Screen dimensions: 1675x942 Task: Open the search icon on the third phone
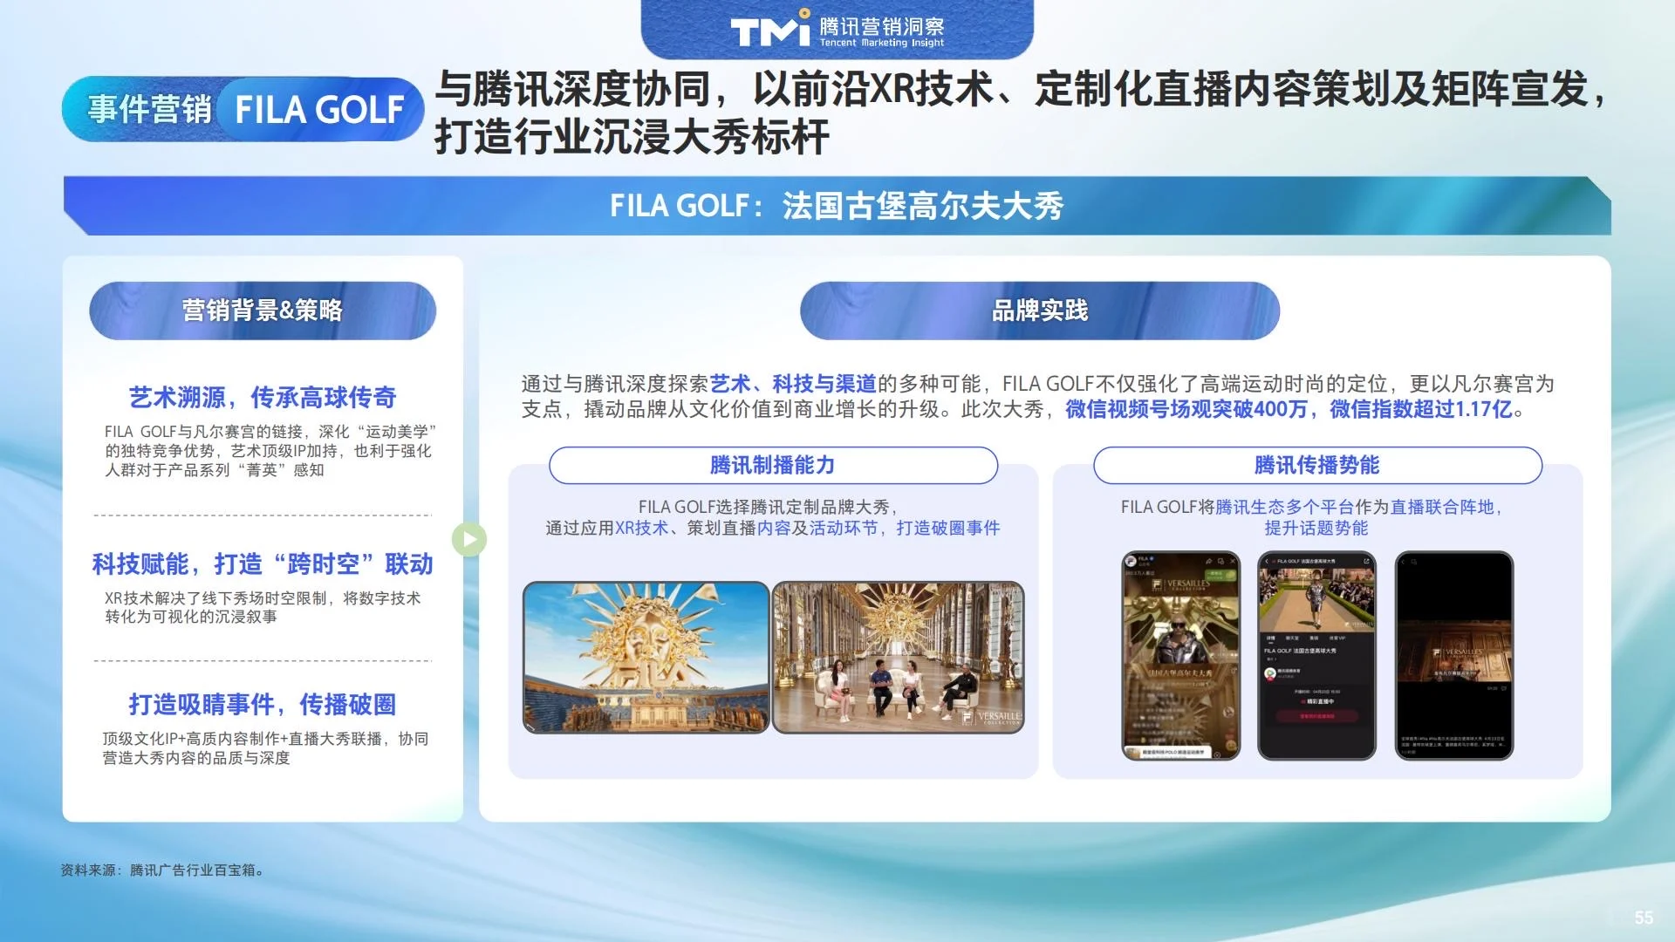[x=1414, y=561]
